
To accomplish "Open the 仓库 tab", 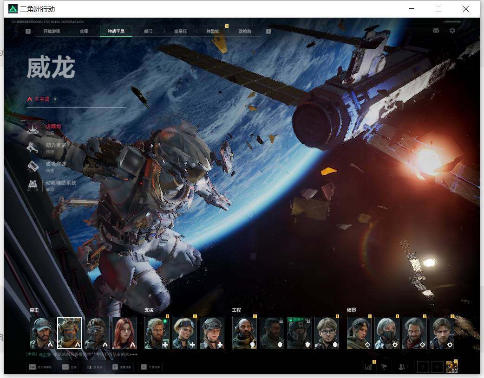I will pyautogui.click(x=84, y=31).
